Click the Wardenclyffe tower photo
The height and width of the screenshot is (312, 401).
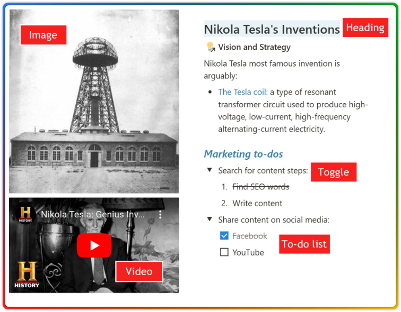click(x=94, y=102)
